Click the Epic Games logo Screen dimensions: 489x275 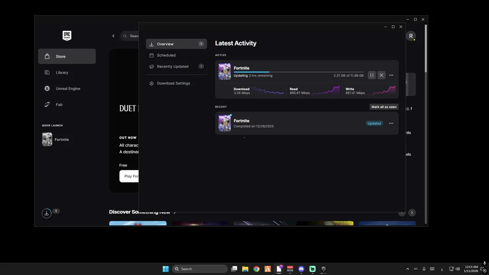point(67,36)
